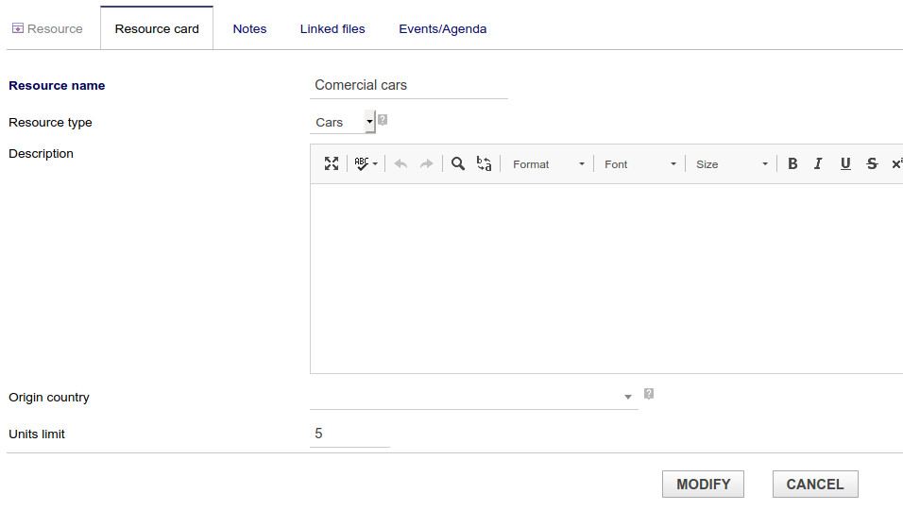Click the help icon beside Resource type

click(383, 120)
